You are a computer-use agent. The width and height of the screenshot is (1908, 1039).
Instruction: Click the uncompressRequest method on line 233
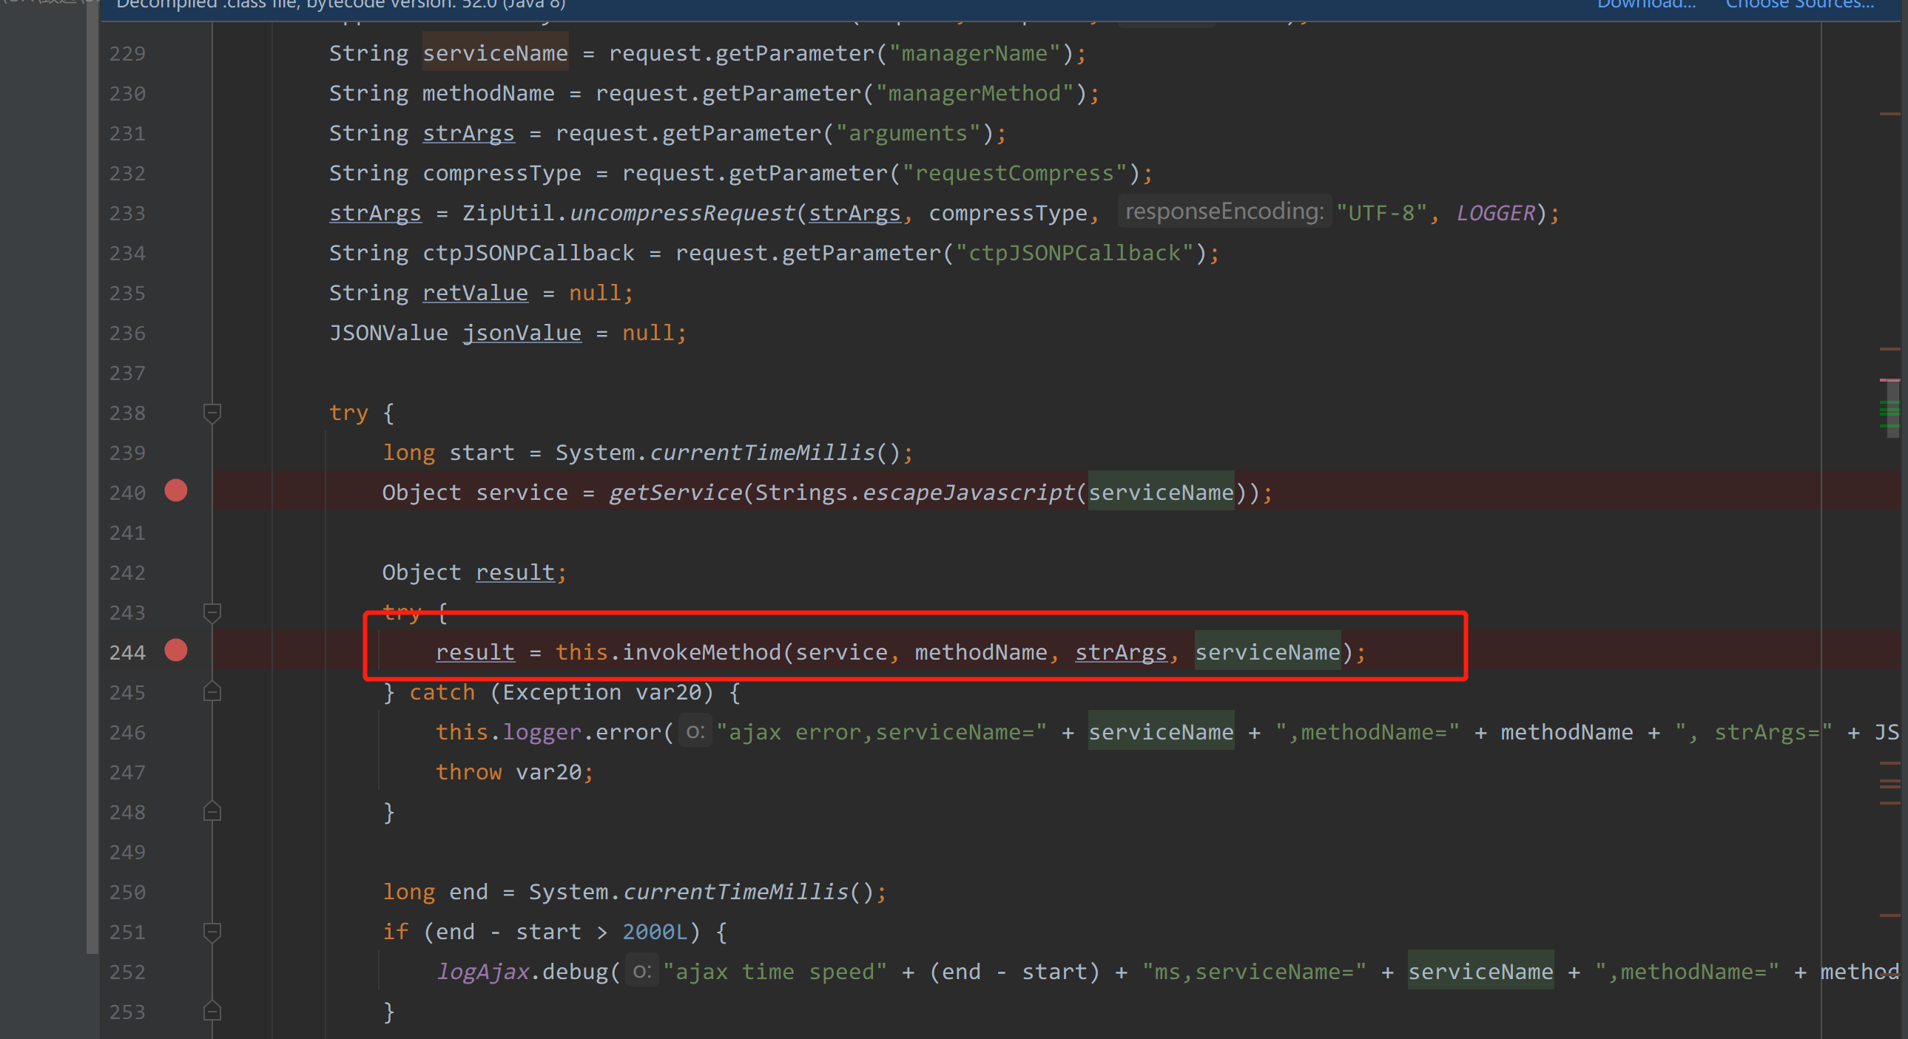tap(681, 213)
